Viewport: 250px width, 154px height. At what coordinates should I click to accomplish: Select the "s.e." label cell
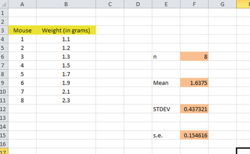(166, 135)
